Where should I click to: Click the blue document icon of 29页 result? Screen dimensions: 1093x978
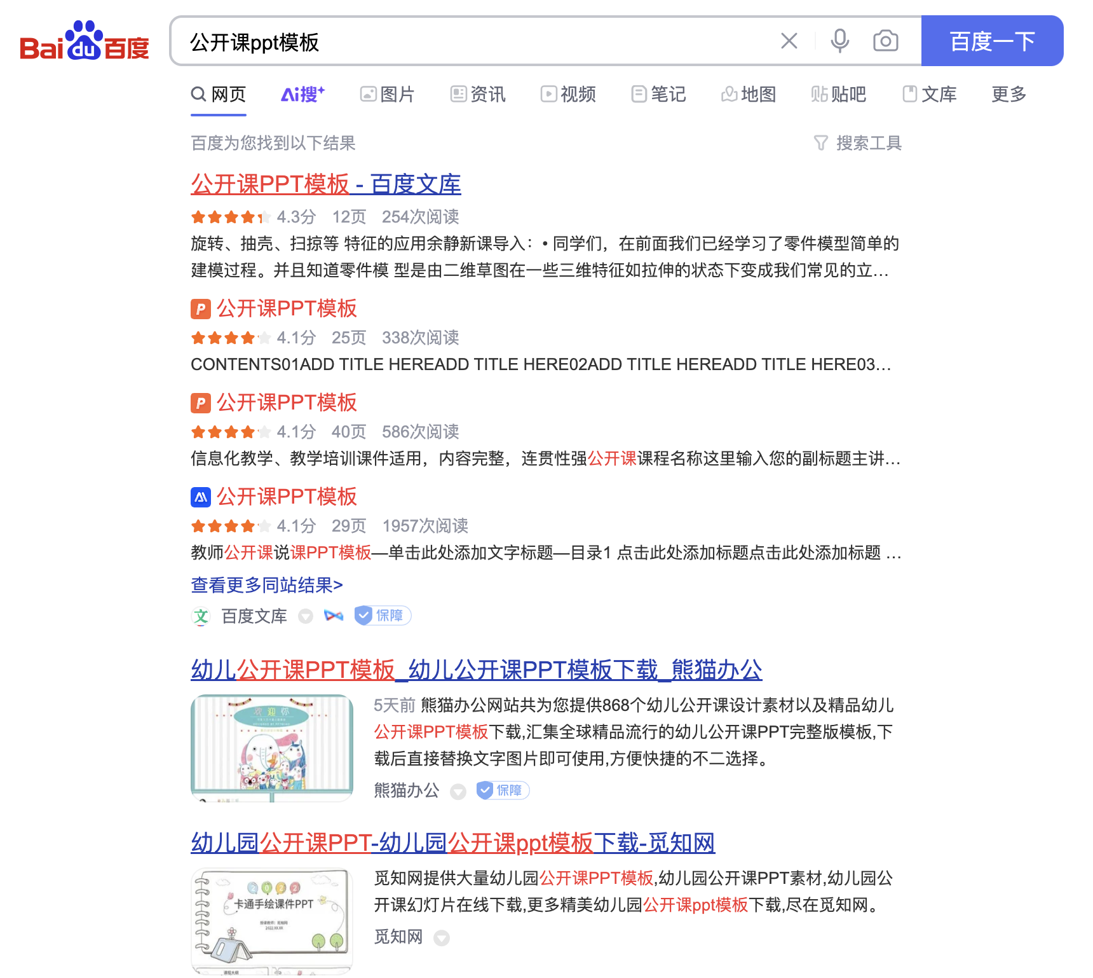coord(201,497)
